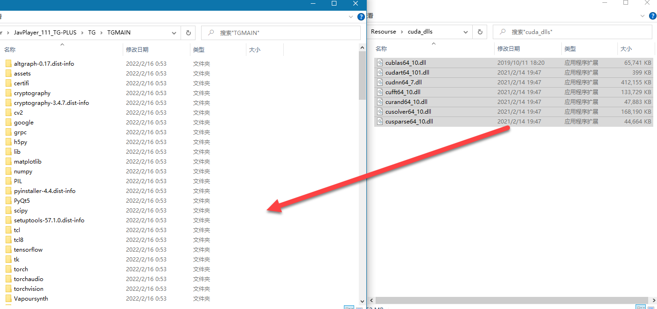Select altgraph-0.17.dist-info folder name

coord(44,63)
